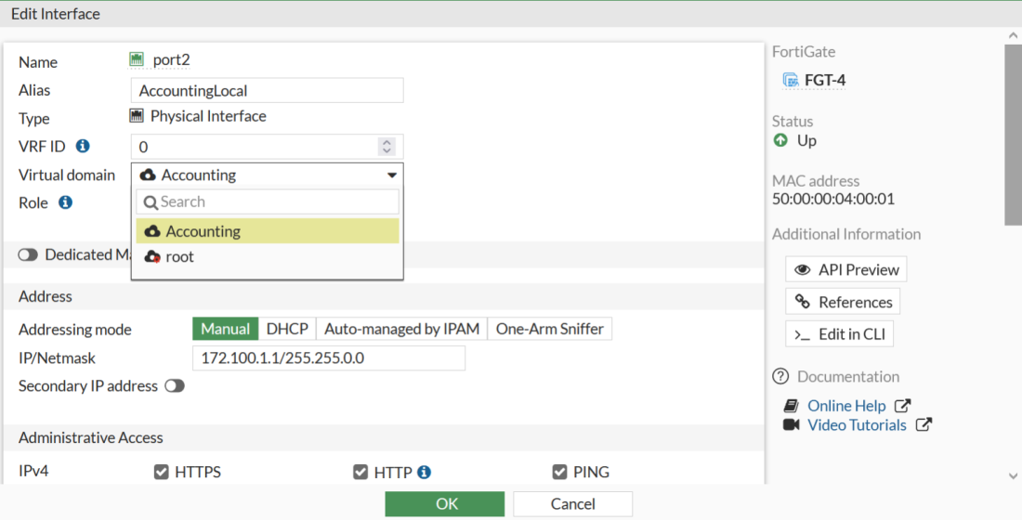The width and height of the screenshot is (1022, 520).
Task: Increase VRF ID with stepper arrows
Action: point(387,142)
